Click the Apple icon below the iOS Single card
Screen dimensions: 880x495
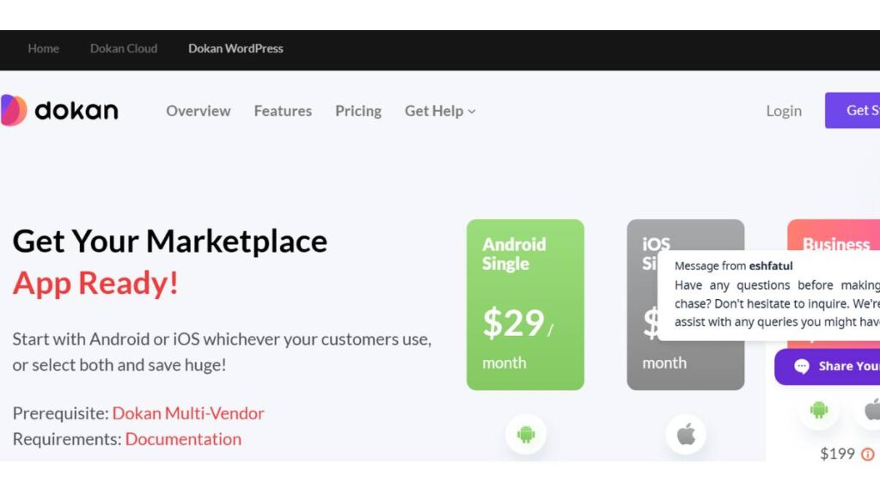(x=685, y=434)
